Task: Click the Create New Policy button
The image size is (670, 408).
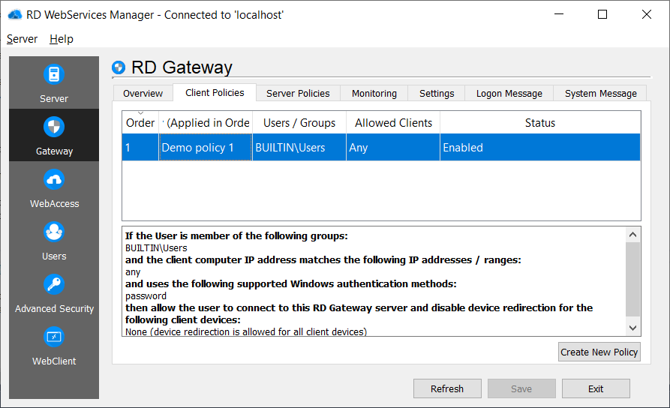Action: pos(599,352)
